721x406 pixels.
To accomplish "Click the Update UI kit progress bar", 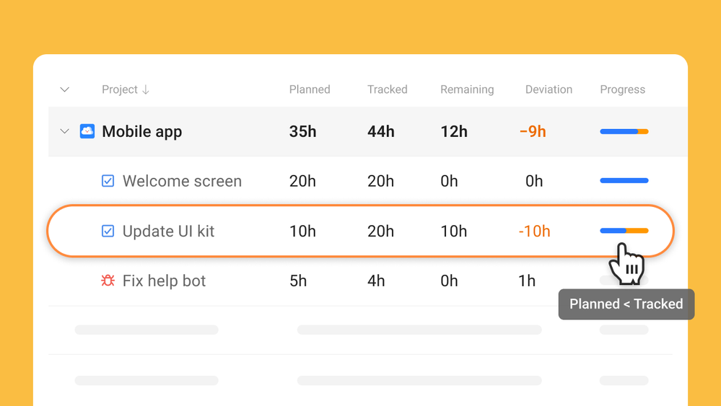I will coord(624,231).
